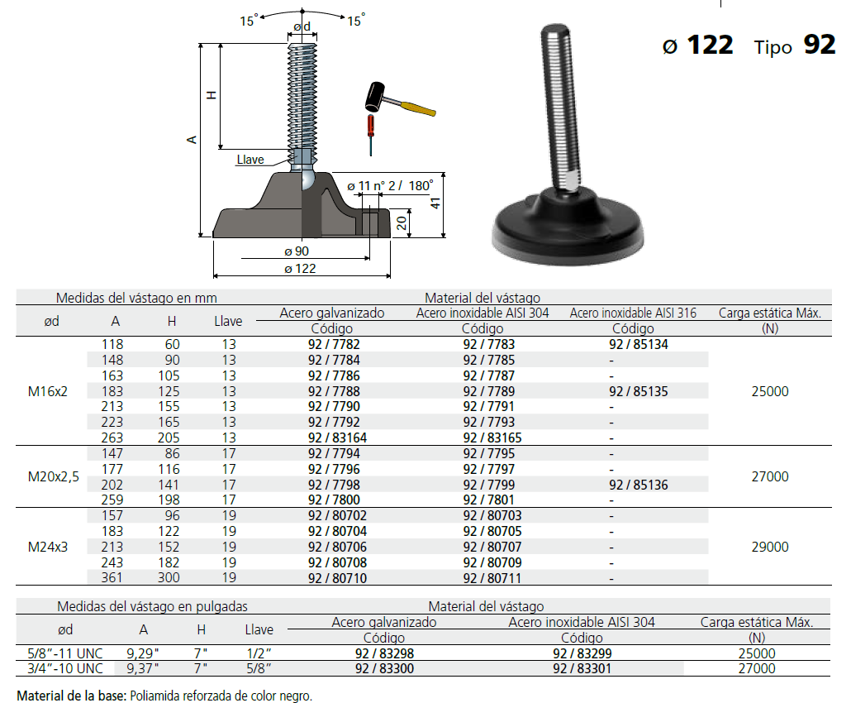
Task: Open product code 92 / 85134
Action: [x=639, y=345]
